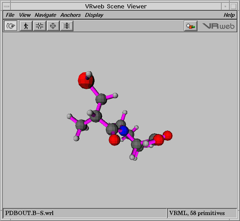Screen dimensions: 240x221
Task: Click the large red oxygen atom at top
Action: pyautogui.click(x=85, y=80)
